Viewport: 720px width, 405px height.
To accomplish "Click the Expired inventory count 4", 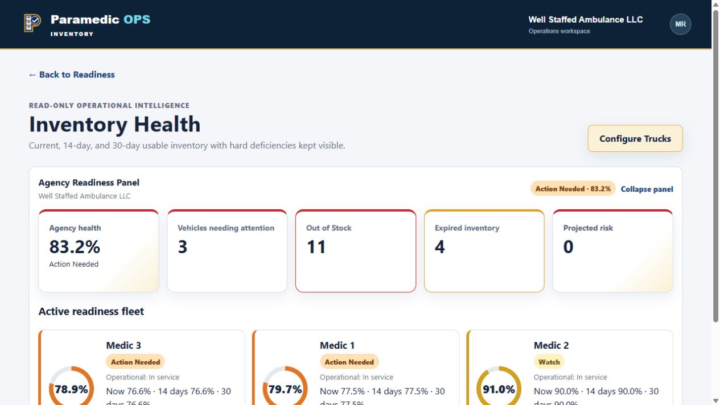I will 440,247.
